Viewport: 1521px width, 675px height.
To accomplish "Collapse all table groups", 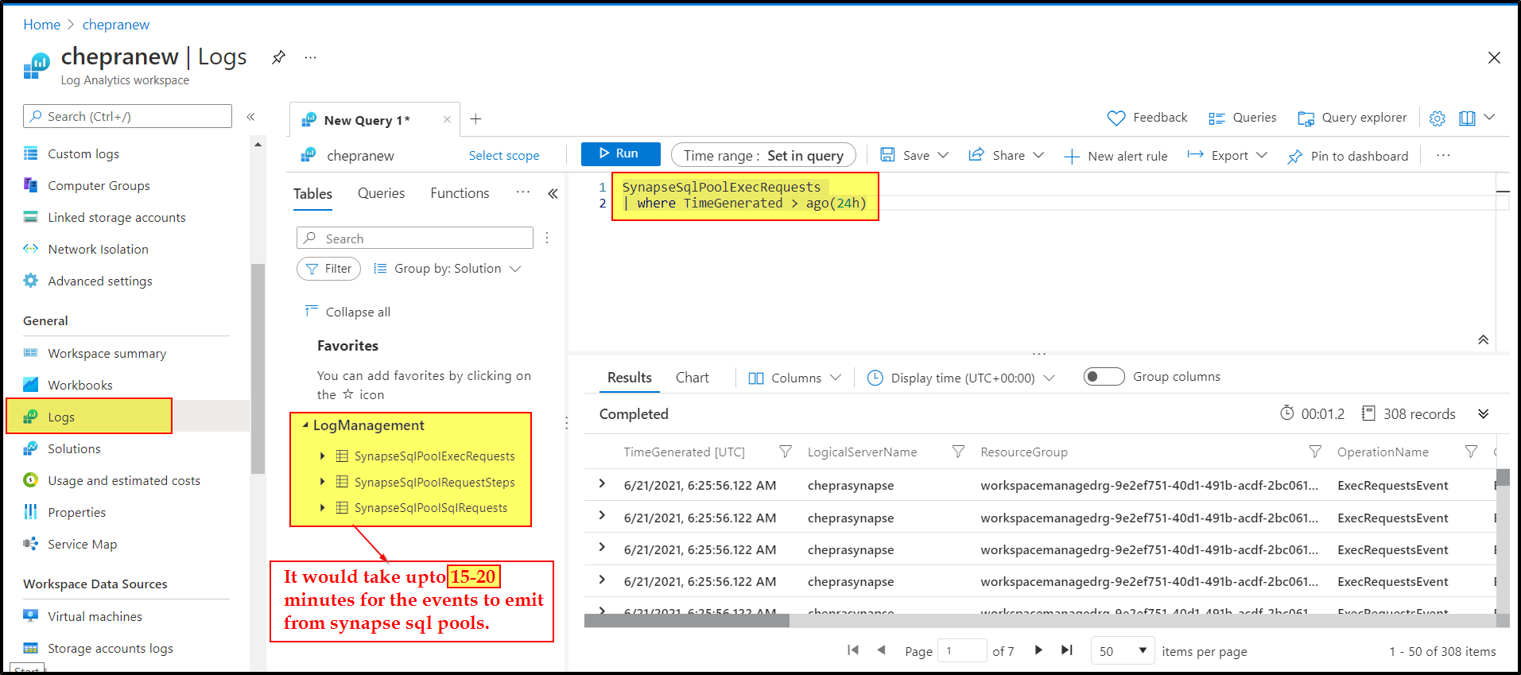I will (x=348, y=312).
